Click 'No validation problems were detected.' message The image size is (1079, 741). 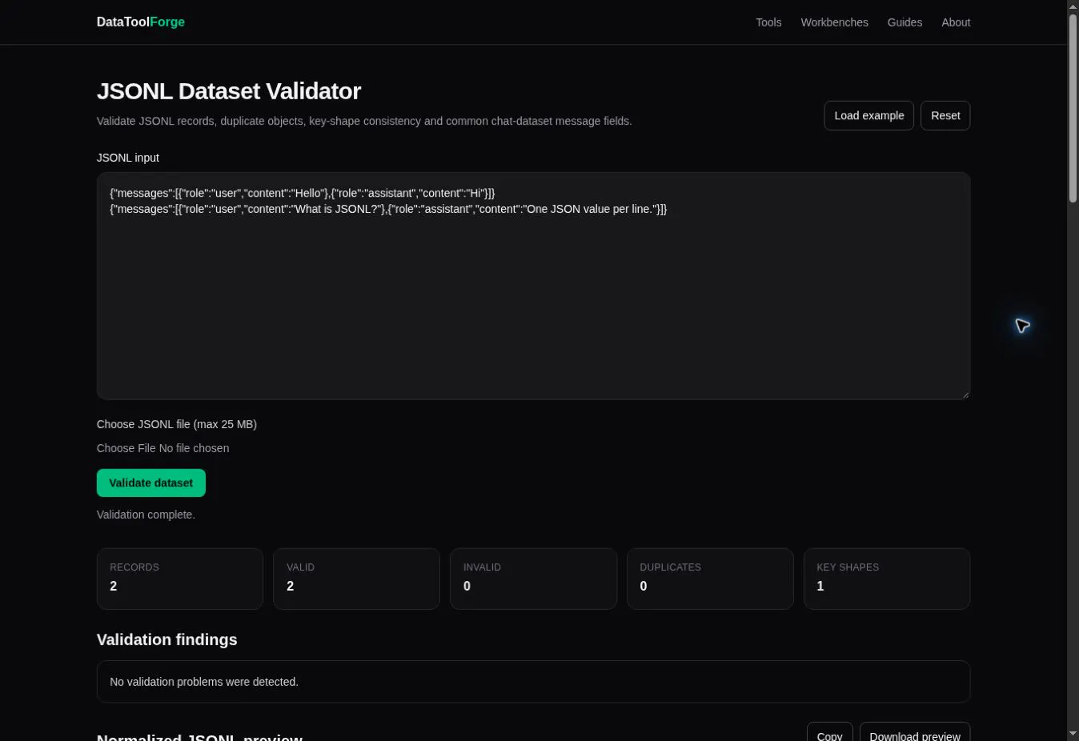204,682
